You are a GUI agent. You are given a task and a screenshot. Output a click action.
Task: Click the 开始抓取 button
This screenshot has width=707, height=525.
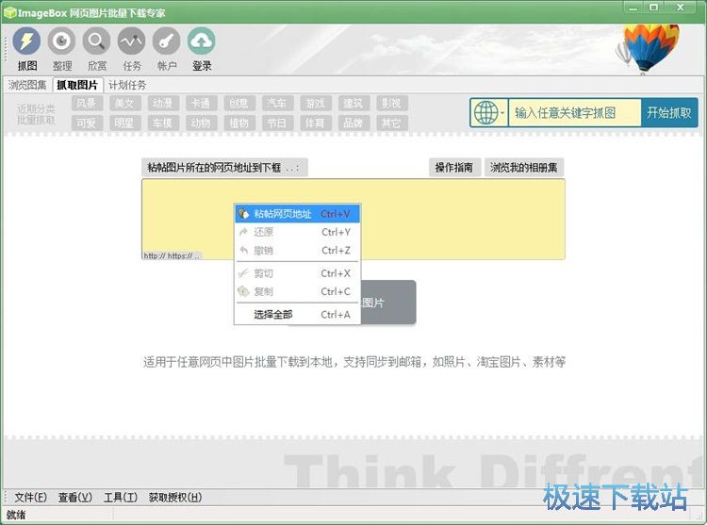[x=669, y=113]
